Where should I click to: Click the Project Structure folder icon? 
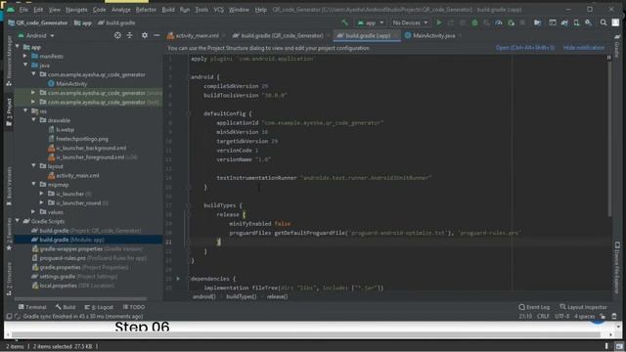point(538,22)
